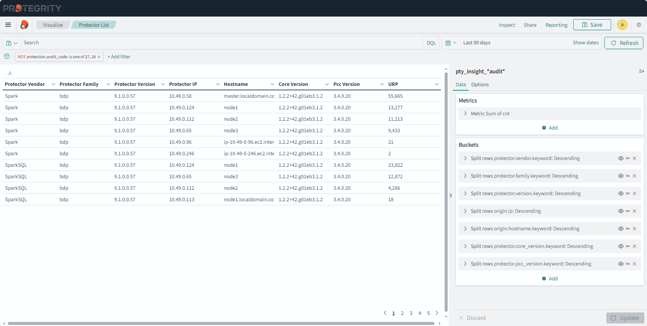This screenshot has height=326, width=647.
Task: Expand Split rows origin.hostname.keyword bucket
Action: click(465, 229)
